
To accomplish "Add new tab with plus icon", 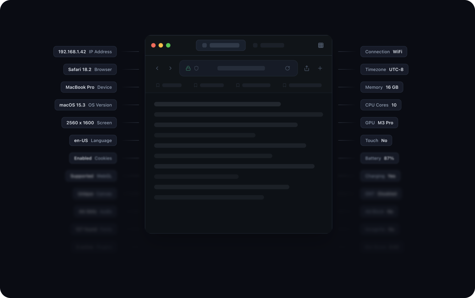I will point(320,68).
